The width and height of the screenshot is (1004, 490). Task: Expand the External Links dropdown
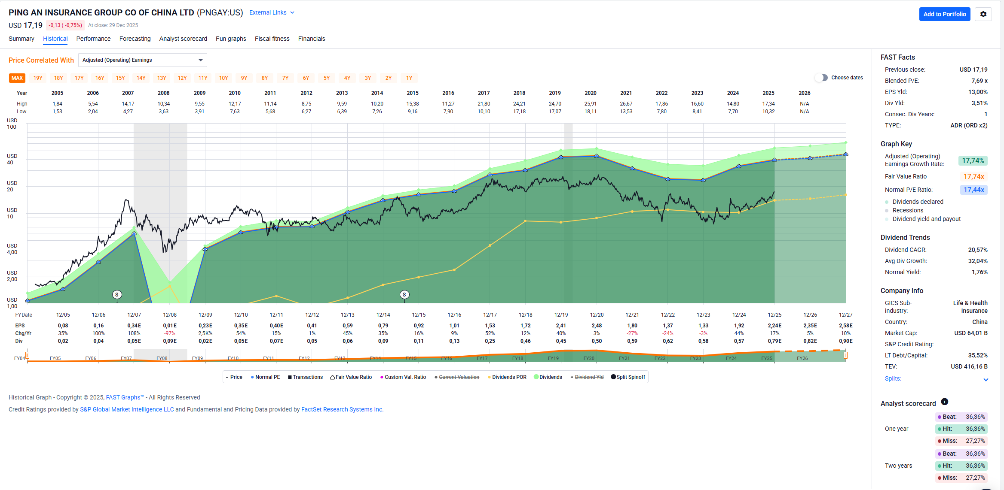[x=272, y=12]
